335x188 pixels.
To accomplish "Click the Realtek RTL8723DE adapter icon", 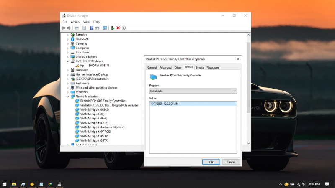I will 77,105.
